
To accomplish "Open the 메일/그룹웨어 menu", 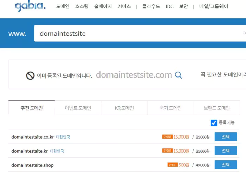I will pos(214,6).
